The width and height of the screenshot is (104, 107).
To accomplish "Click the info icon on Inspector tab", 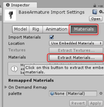I will coord(8,5).
